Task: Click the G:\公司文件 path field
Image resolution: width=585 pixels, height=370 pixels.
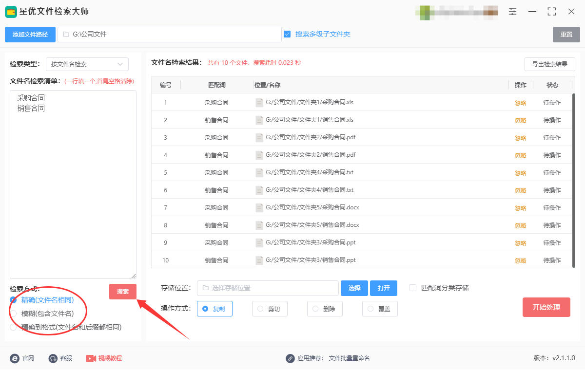Action: (170, 35)
